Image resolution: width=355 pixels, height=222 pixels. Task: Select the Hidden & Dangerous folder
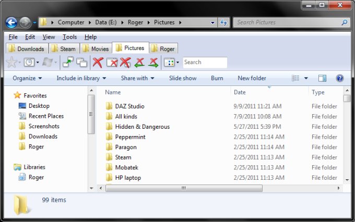pos(142,127)
